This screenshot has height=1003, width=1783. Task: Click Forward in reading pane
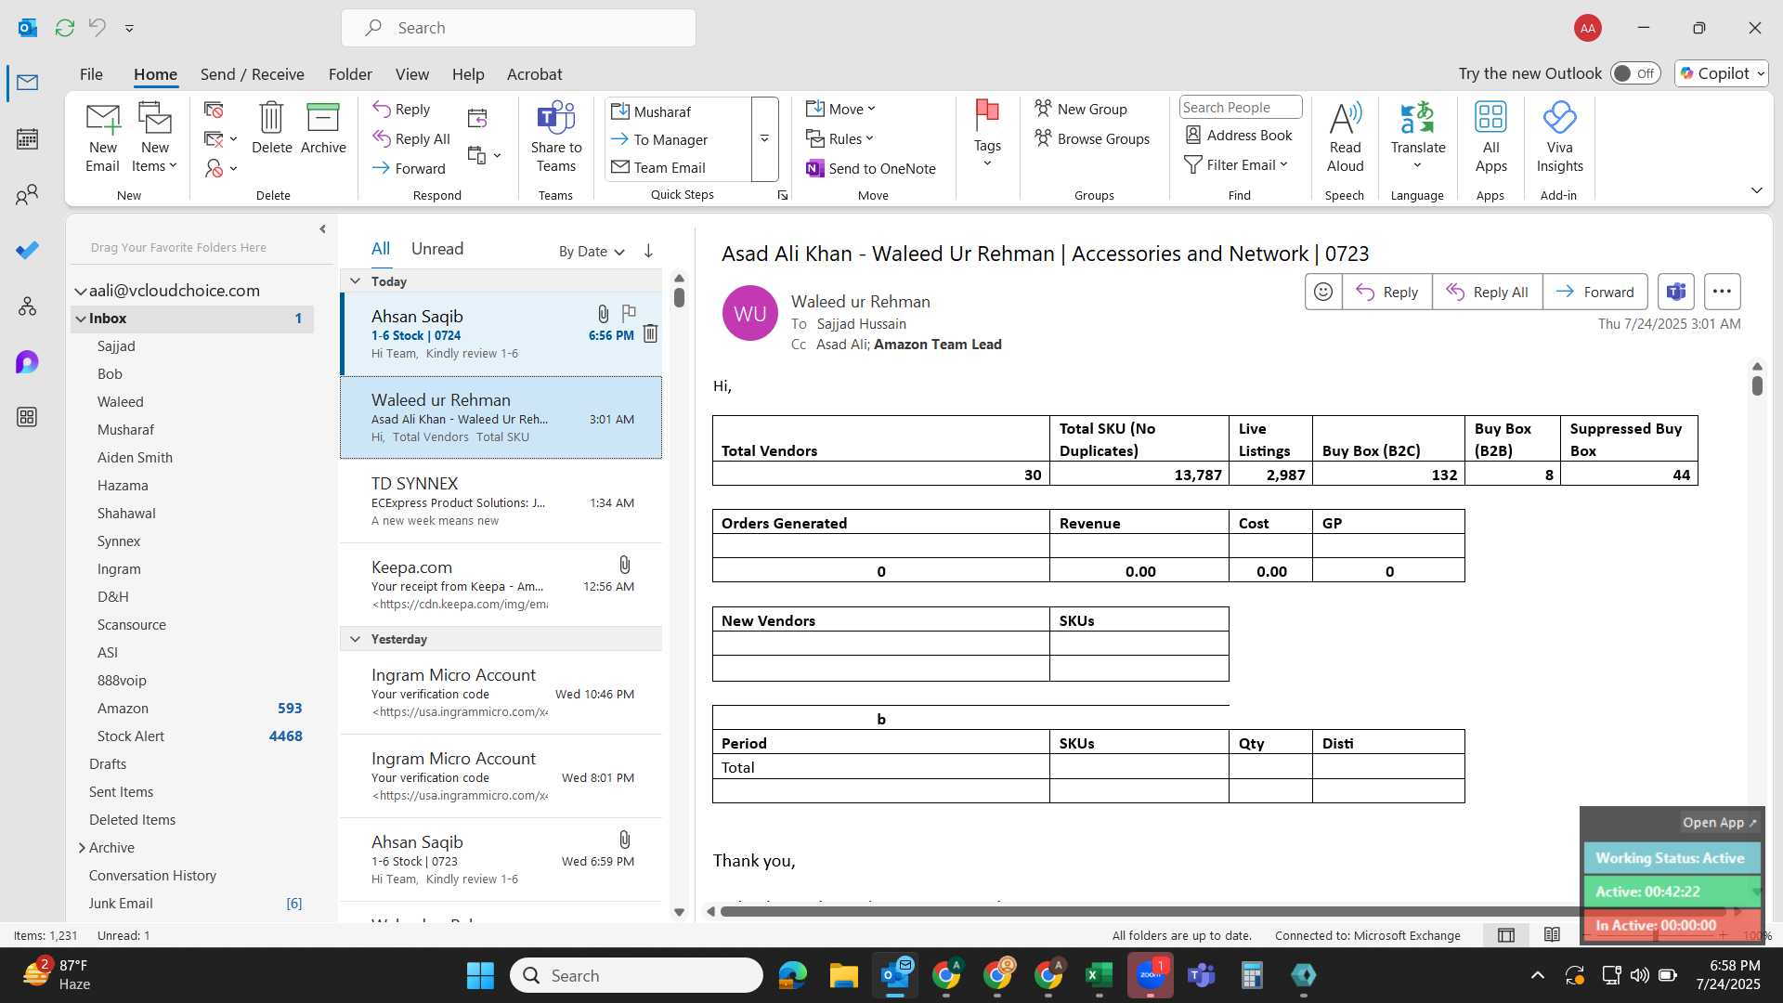(x=1594, y=292)
